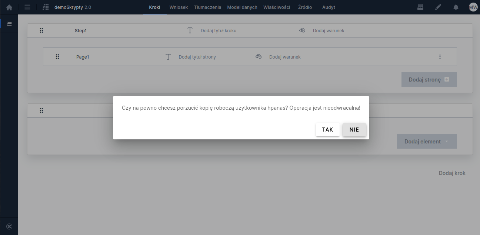Click the pencil edit icon
Screen dimensions: 480x235
tap(438, 7)
